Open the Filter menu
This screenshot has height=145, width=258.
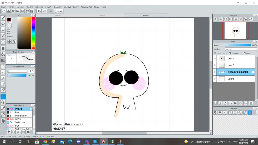(29, 7)
